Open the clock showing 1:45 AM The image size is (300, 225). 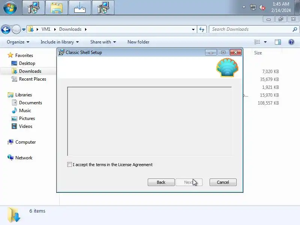coord(281,7)
